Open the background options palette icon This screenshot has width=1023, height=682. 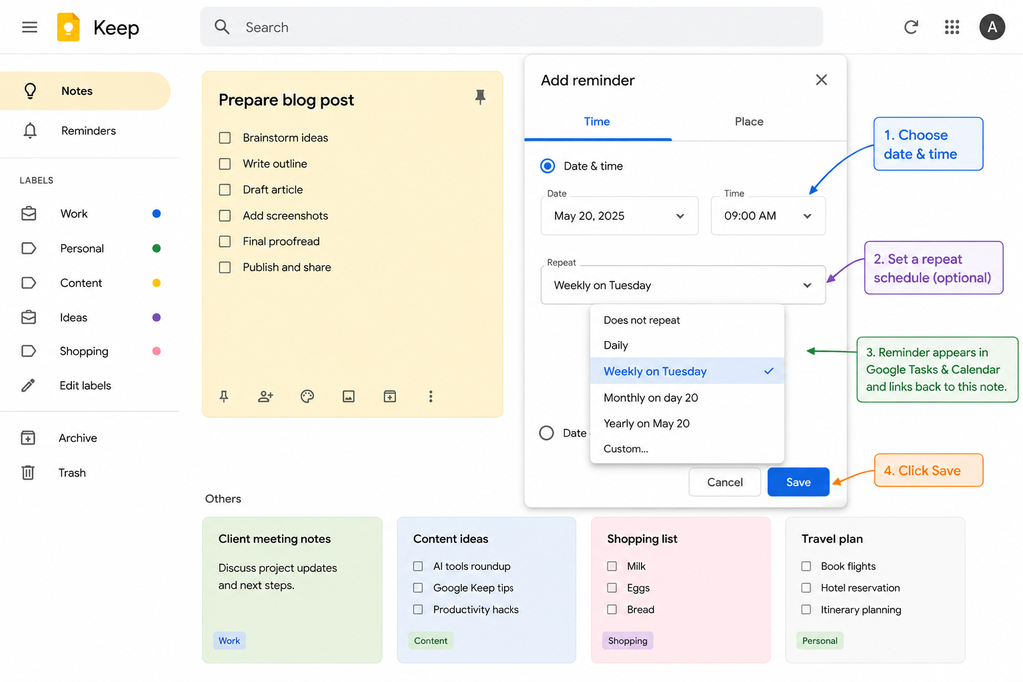tap(307, 396)
